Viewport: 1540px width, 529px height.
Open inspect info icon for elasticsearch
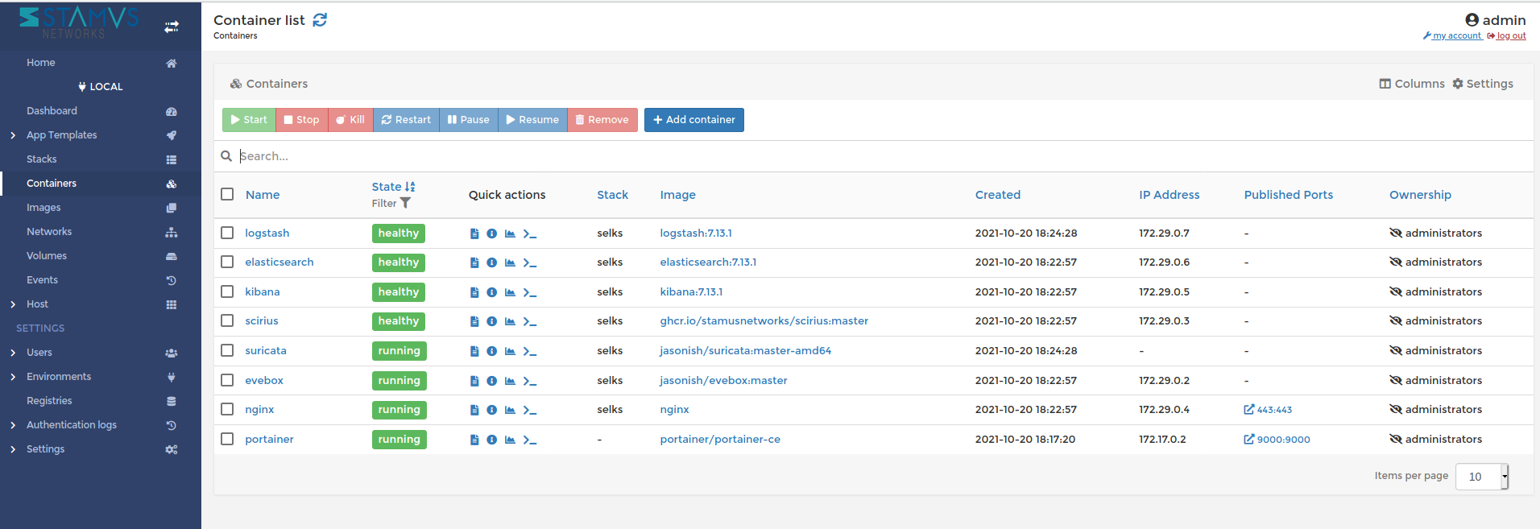(491, 263)
